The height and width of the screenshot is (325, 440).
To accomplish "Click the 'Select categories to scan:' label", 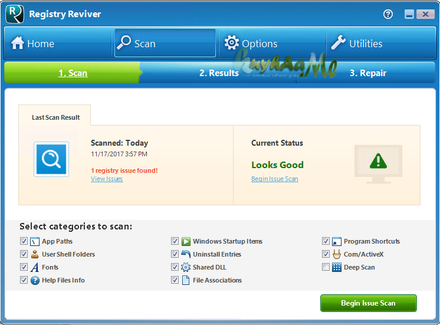I will point(75,226).
